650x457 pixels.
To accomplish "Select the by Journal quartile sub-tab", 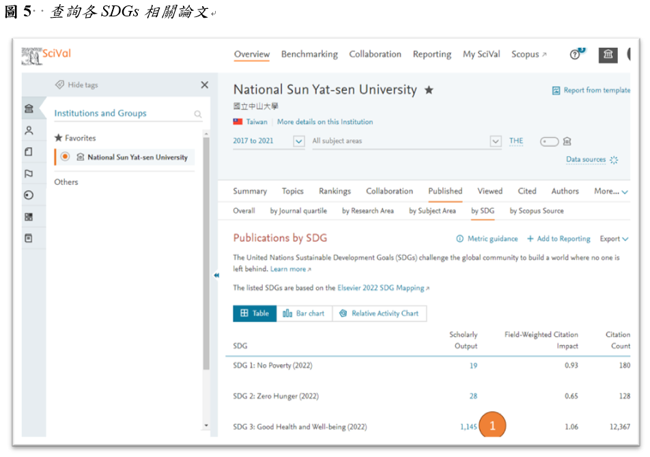I will click(x=298, y=211).
